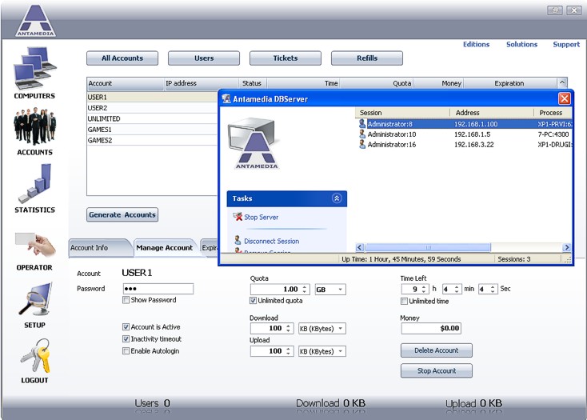Open the Support link
The height and width of the screenshot is (420, 587).
point(566,44)
